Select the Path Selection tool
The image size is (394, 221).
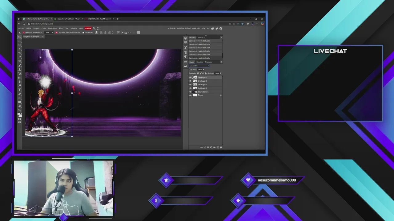20,98
